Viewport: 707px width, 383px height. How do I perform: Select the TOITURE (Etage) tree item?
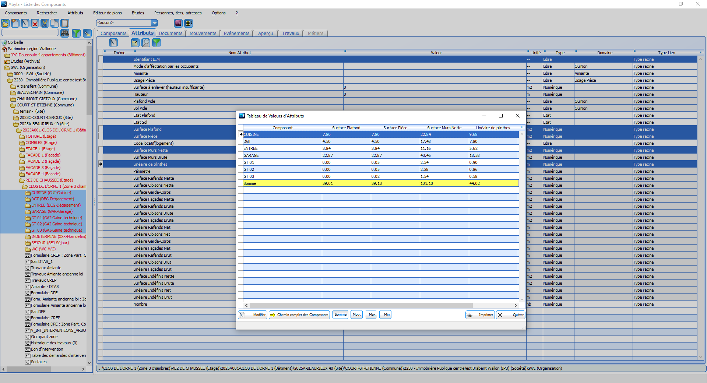tap(41, 136)
